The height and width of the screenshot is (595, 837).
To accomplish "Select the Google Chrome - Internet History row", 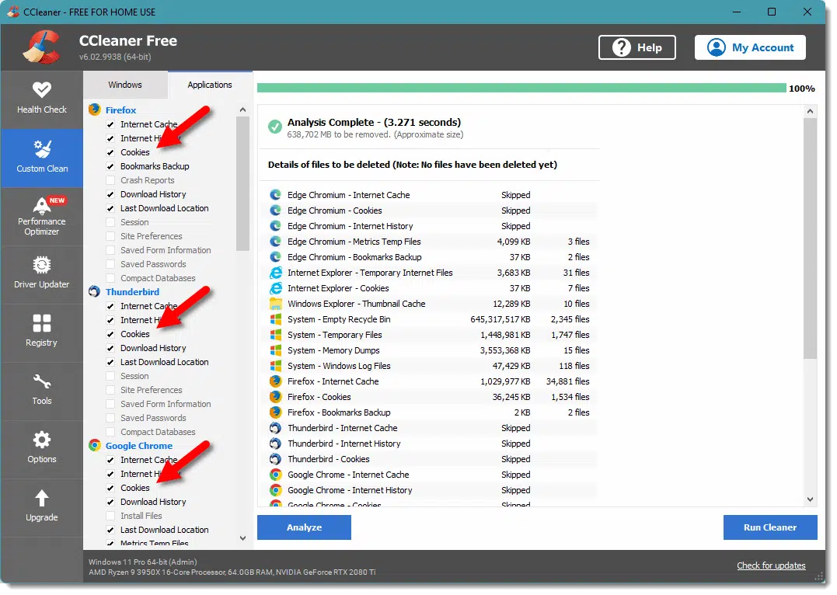I will (431, 490).
